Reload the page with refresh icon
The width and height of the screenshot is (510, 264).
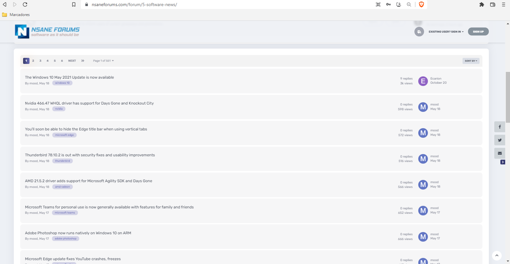(25, 4)
